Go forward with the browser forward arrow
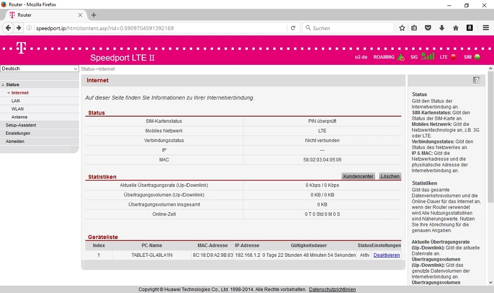This screenshot has height=293, width=494. pyautogui.click(x=19, y=28)
